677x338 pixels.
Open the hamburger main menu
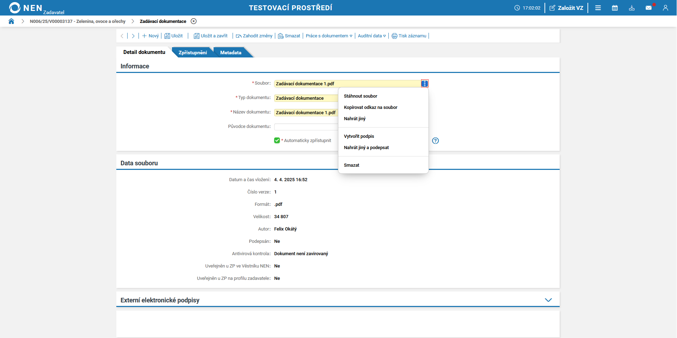click(x=598, y=8)
